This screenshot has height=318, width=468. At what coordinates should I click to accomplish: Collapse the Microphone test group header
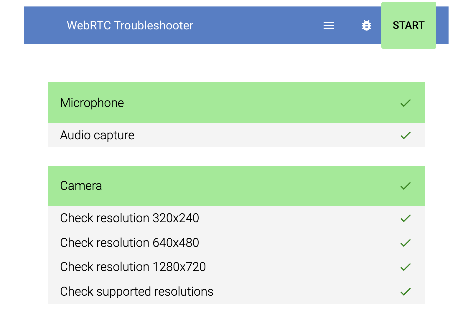236,103
